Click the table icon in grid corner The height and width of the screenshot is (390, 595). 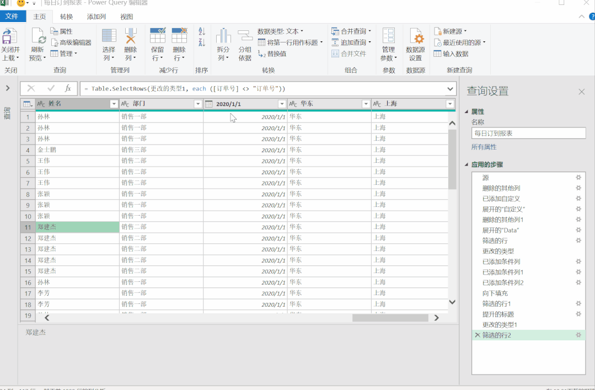tap(28, 104)
